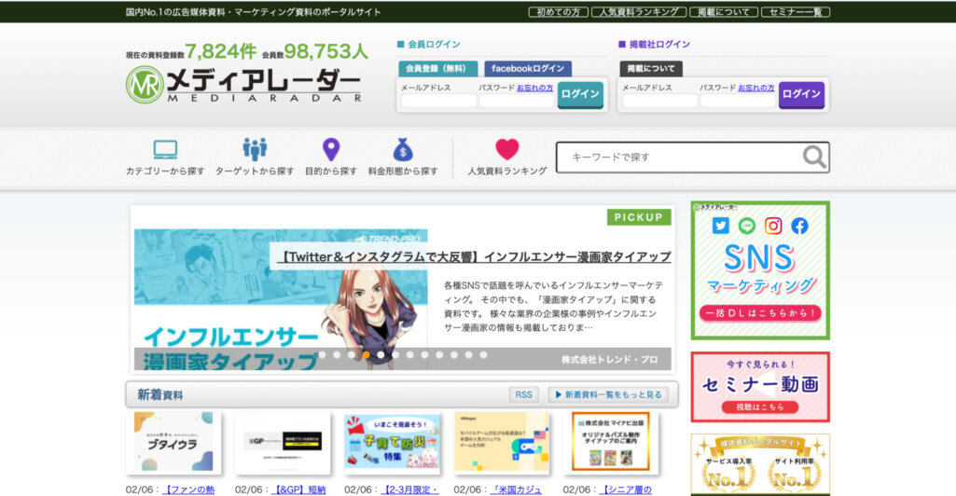This screenshot has height=496, width=956.
Task: Open the マイナビ出版 puzzle thumbnail
Action: [611, 443]
